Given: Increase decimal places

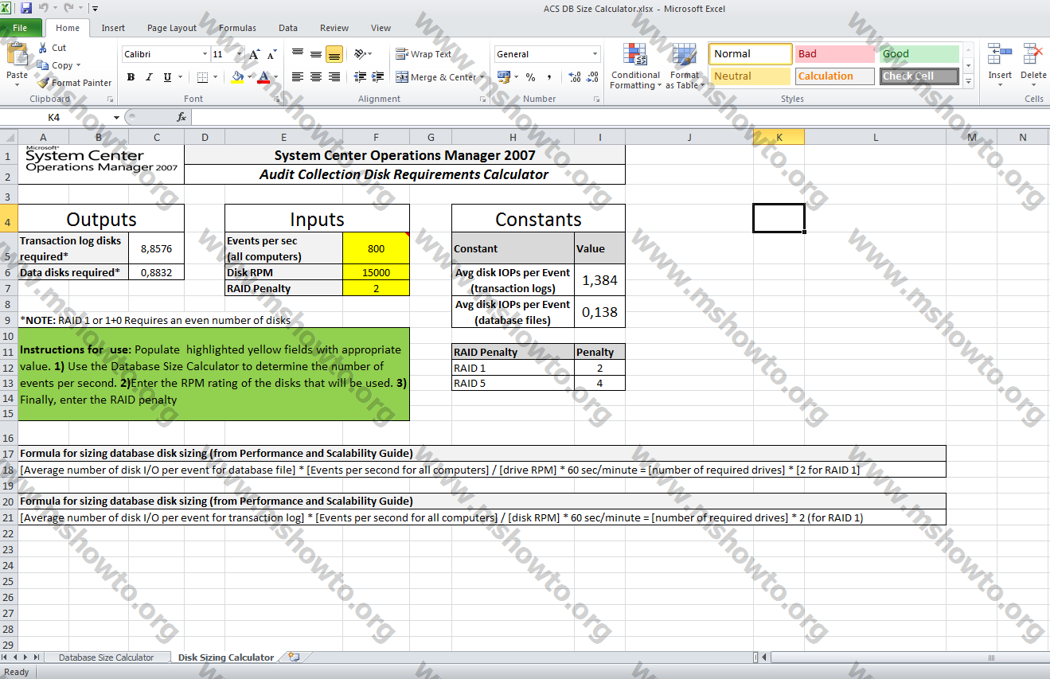Looking at the screenshot, I should point(575,77).
